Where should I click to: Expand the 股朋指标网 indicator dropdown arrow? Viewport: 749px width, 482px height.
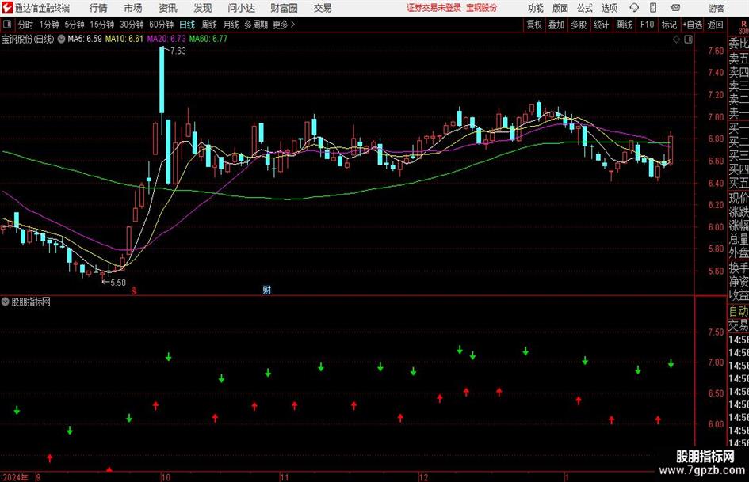tap(6, 302)
